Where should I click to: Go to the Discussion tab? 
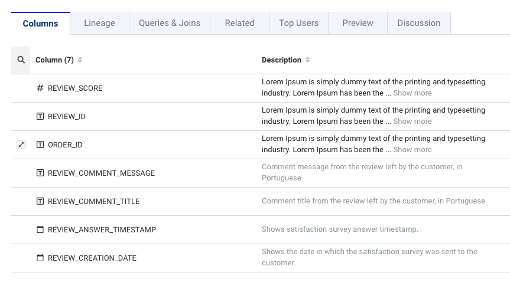click(418, 23)
